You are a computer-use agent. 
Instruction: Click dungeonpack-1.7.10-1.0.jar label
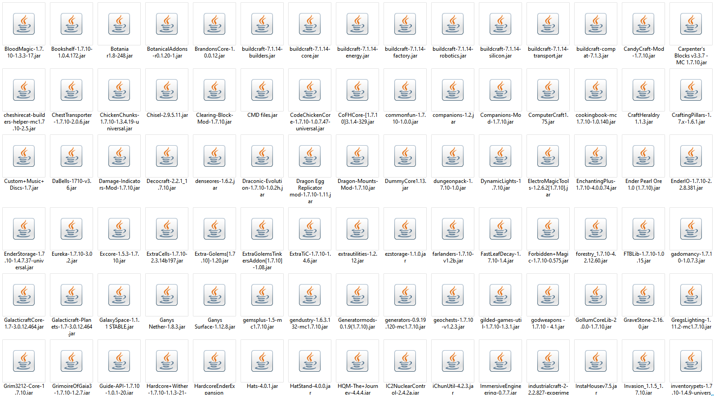(453, 184)
